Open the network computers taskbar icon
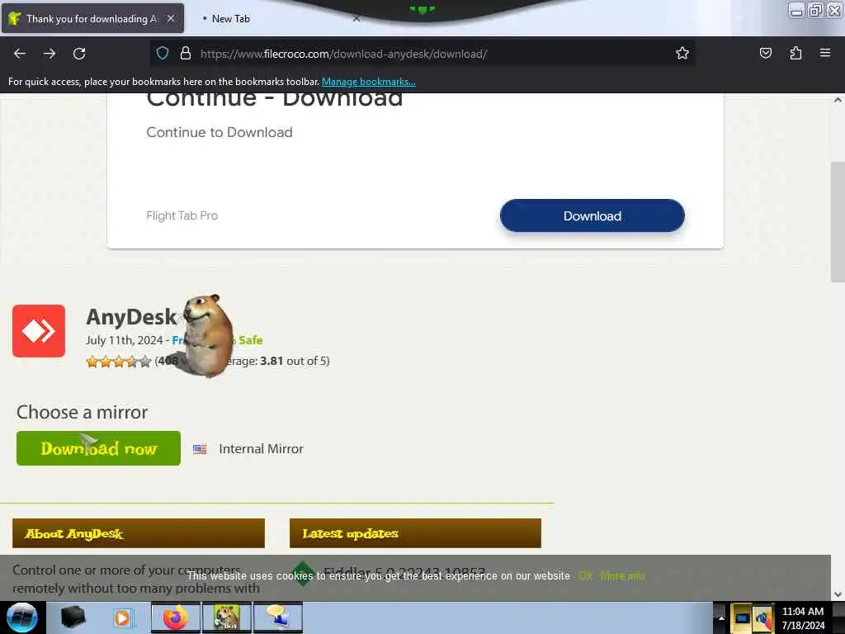Screen dimensions: 845x634 pos(277,617)
